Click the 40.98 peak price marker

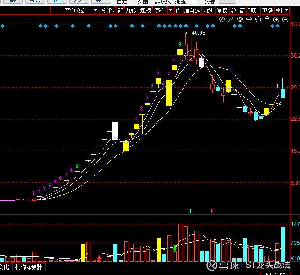[198, 33]
